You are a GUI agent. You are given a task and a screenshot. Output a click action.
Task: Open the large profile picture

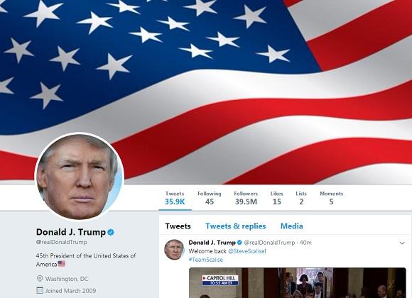(79, 177)
